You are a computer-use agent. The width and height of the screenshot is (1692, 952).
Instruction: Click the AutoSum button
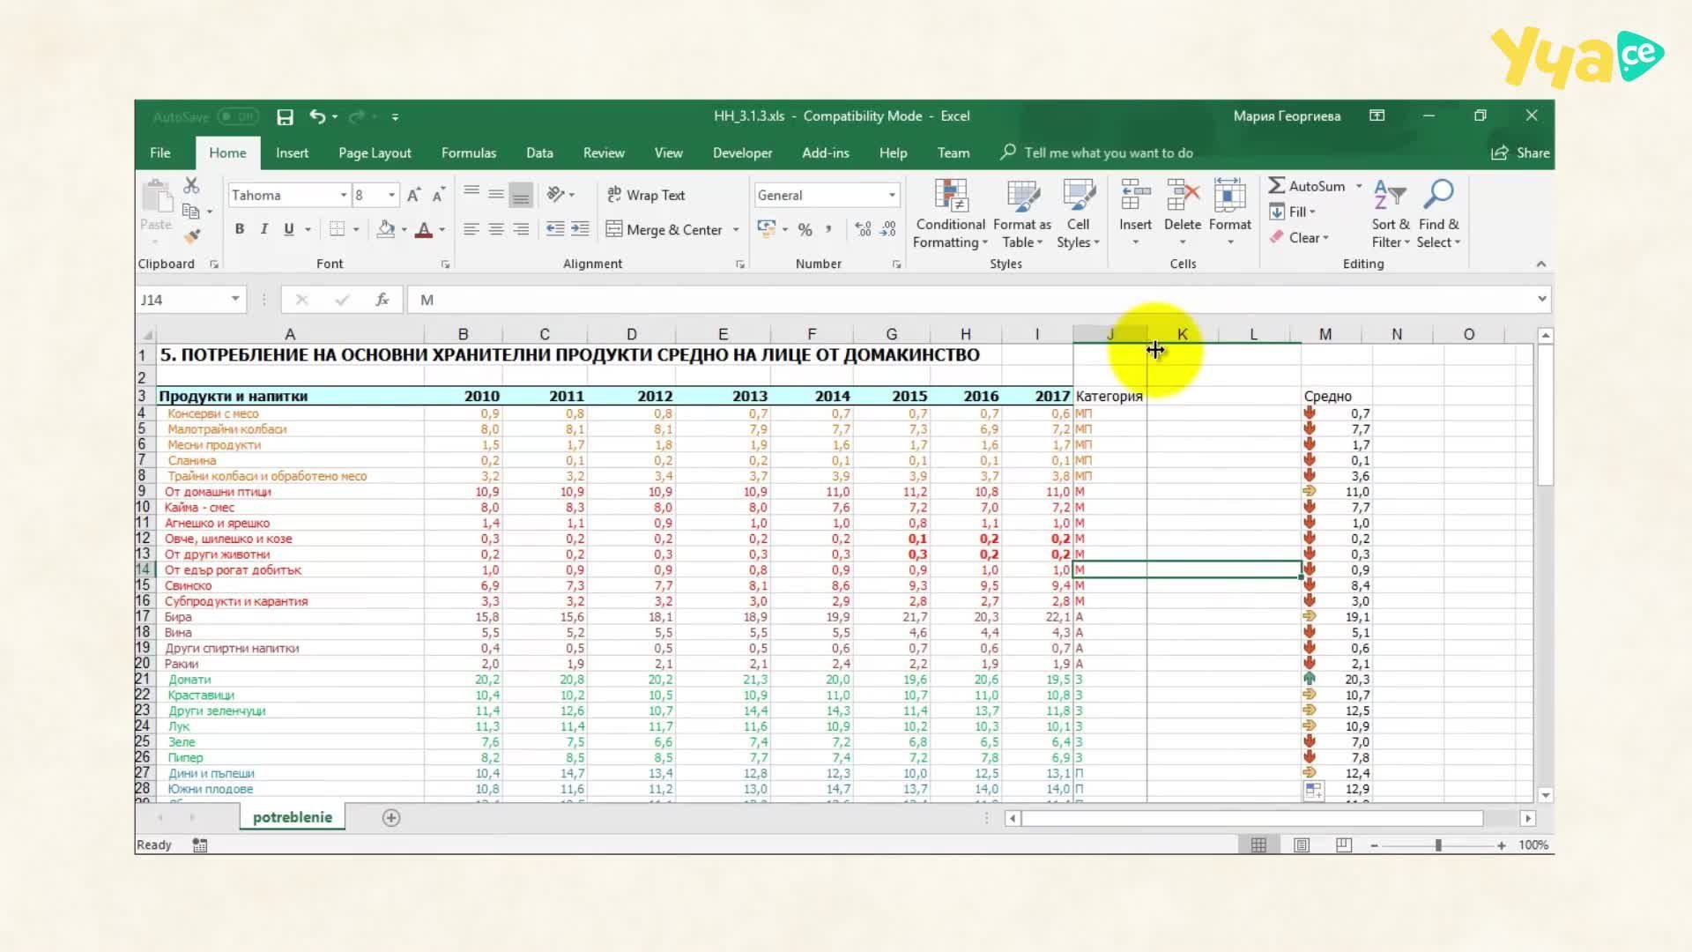1307,186
